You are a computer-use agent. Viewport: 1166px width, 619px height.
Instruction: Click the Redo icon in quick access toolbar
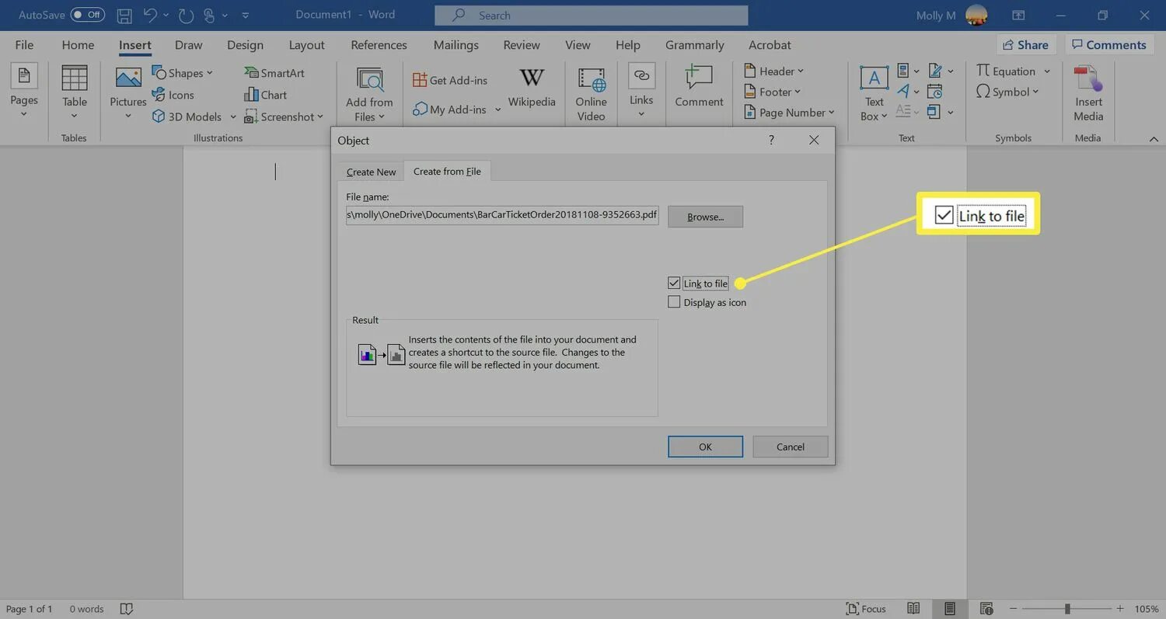coord(185,15)
